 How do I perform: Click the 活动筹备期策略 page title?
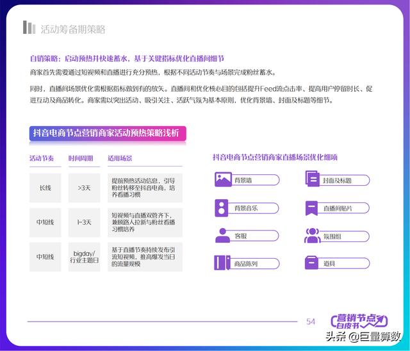click(73, 29)
